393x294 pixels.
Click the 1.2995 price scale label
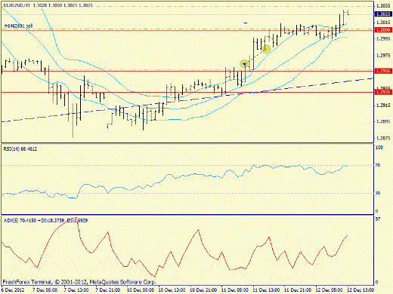coord(384,38)
